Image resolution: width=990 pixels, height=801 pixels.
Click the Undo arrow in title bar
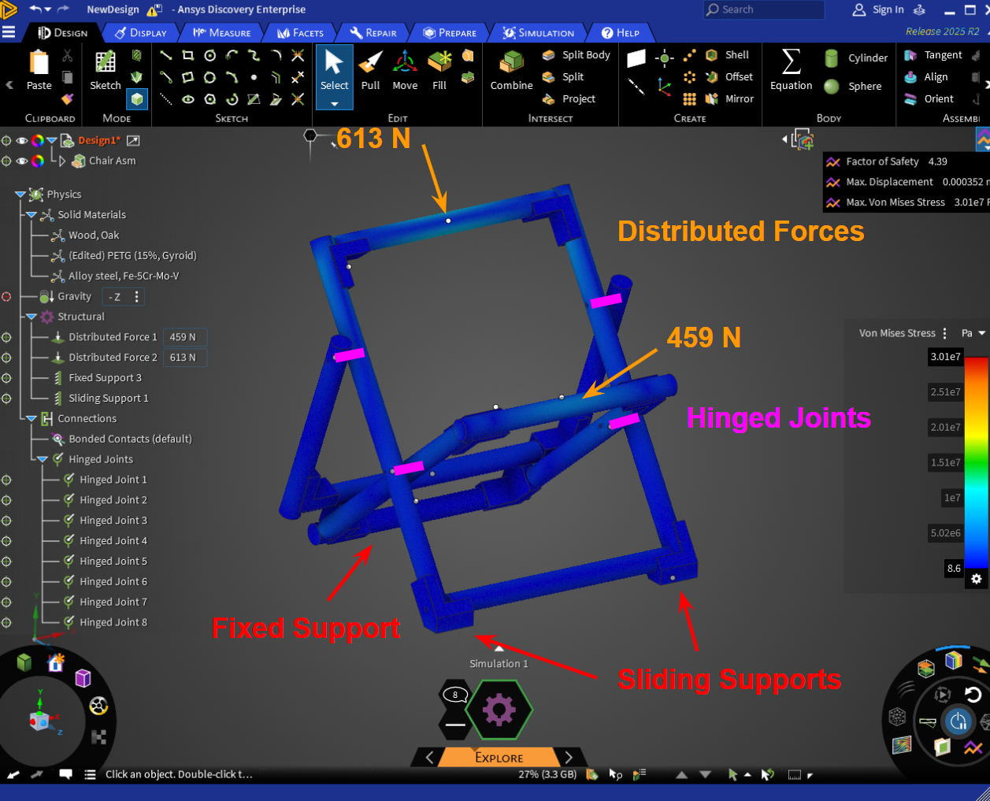pos(35,9)
